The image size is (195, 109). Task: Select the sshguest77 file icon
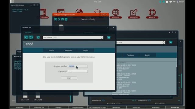(x=25, y=97)
